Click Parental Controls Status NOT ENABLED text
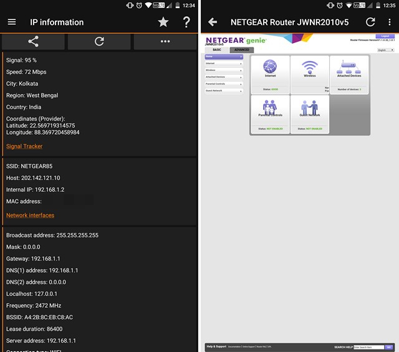This screenshot has height=352, width=399. (271, 129)
